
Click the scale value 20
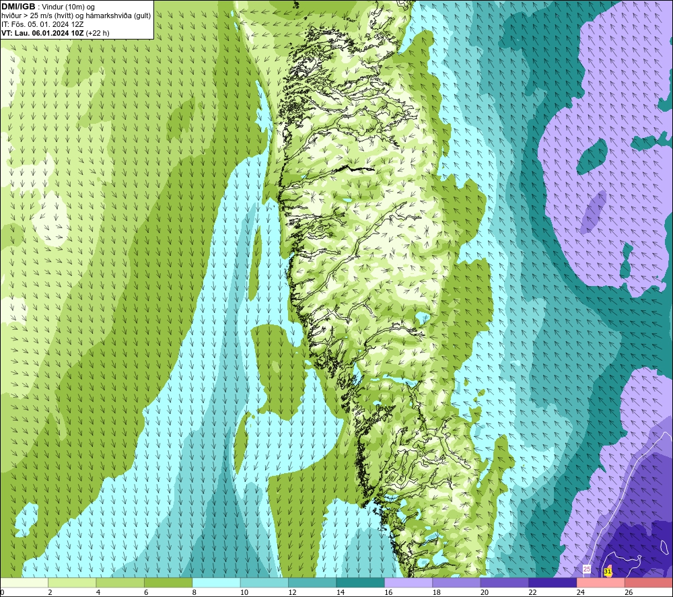pyautogui.click(x=485, y=592)
